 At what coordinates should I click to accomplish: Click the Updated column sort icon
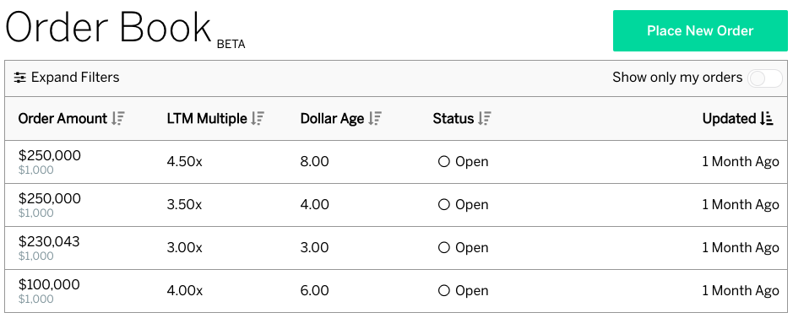tap(767, 119)
